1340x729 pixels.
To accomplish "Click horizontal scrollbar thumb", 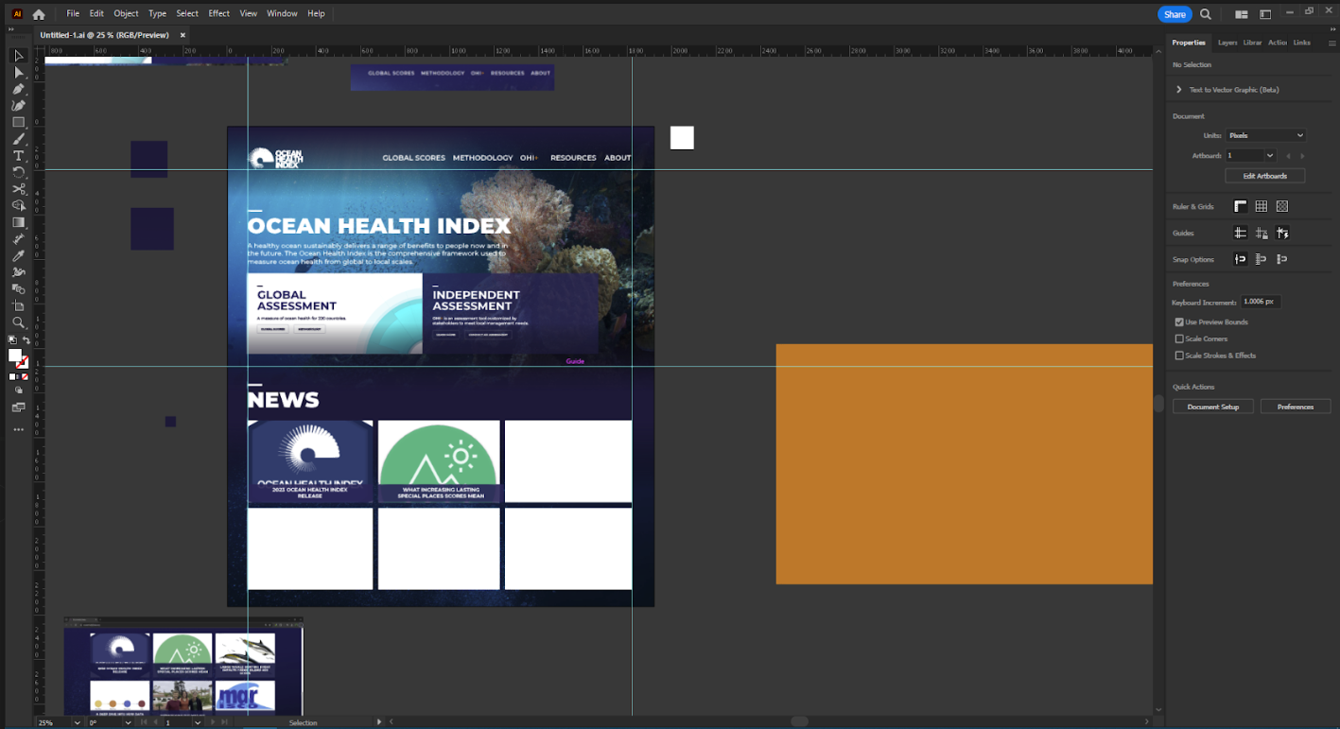I will click(x=799, y=721).
